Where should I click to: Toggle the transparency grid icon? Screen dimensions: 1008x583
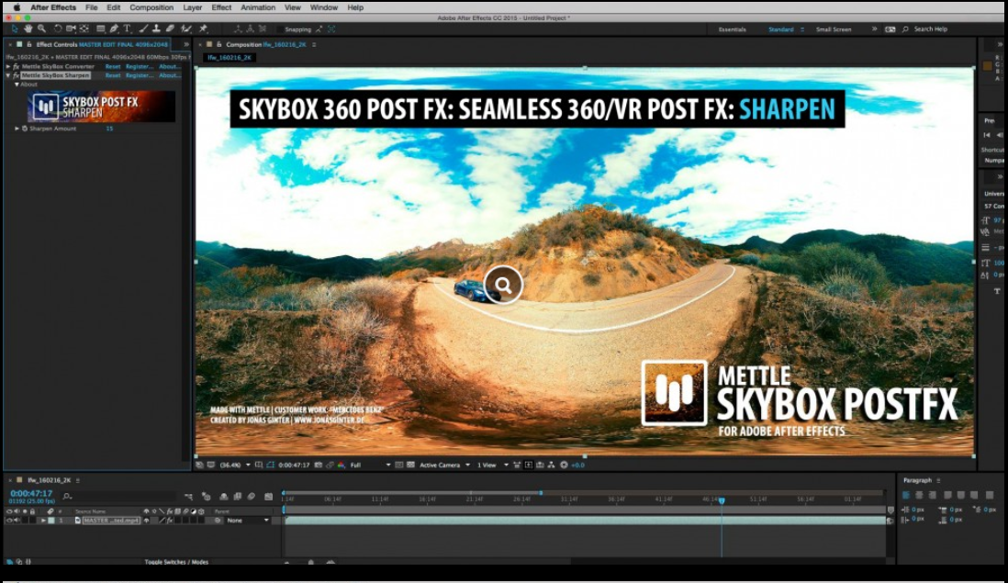pyautogui.click(x=410, y=465)
